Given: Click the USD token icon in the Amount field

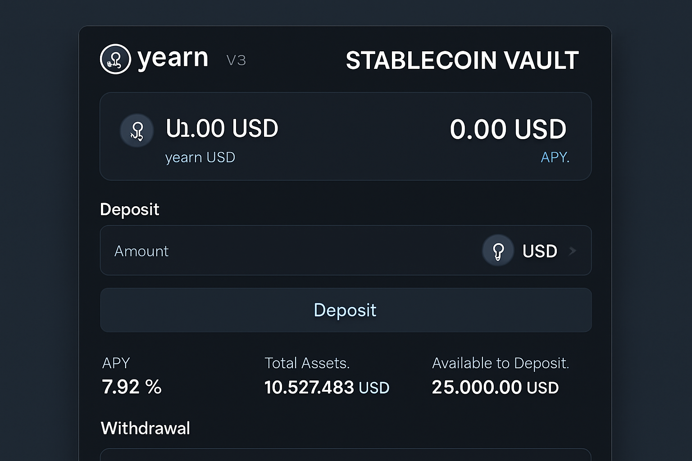Looking at the screenshot, I should (x=498, y=250).
